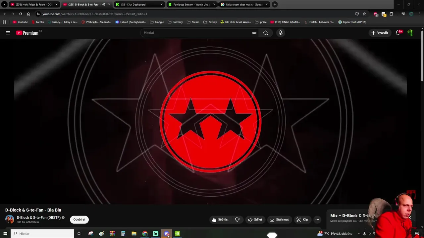
Task: Go to browser home page icon
Action: click(28, 14)
